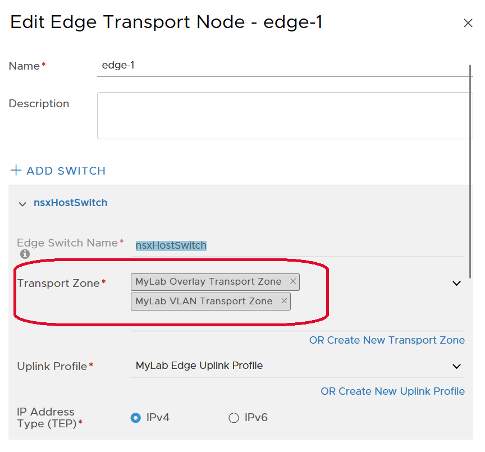
Task: Click MyLab VLAN Transport Zone tag label
Action: coord(204,301)
